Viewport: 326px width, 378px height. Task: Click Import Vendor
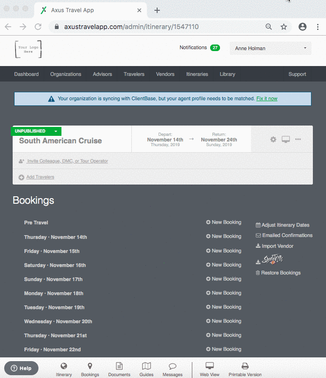click(x=274, y=246)
